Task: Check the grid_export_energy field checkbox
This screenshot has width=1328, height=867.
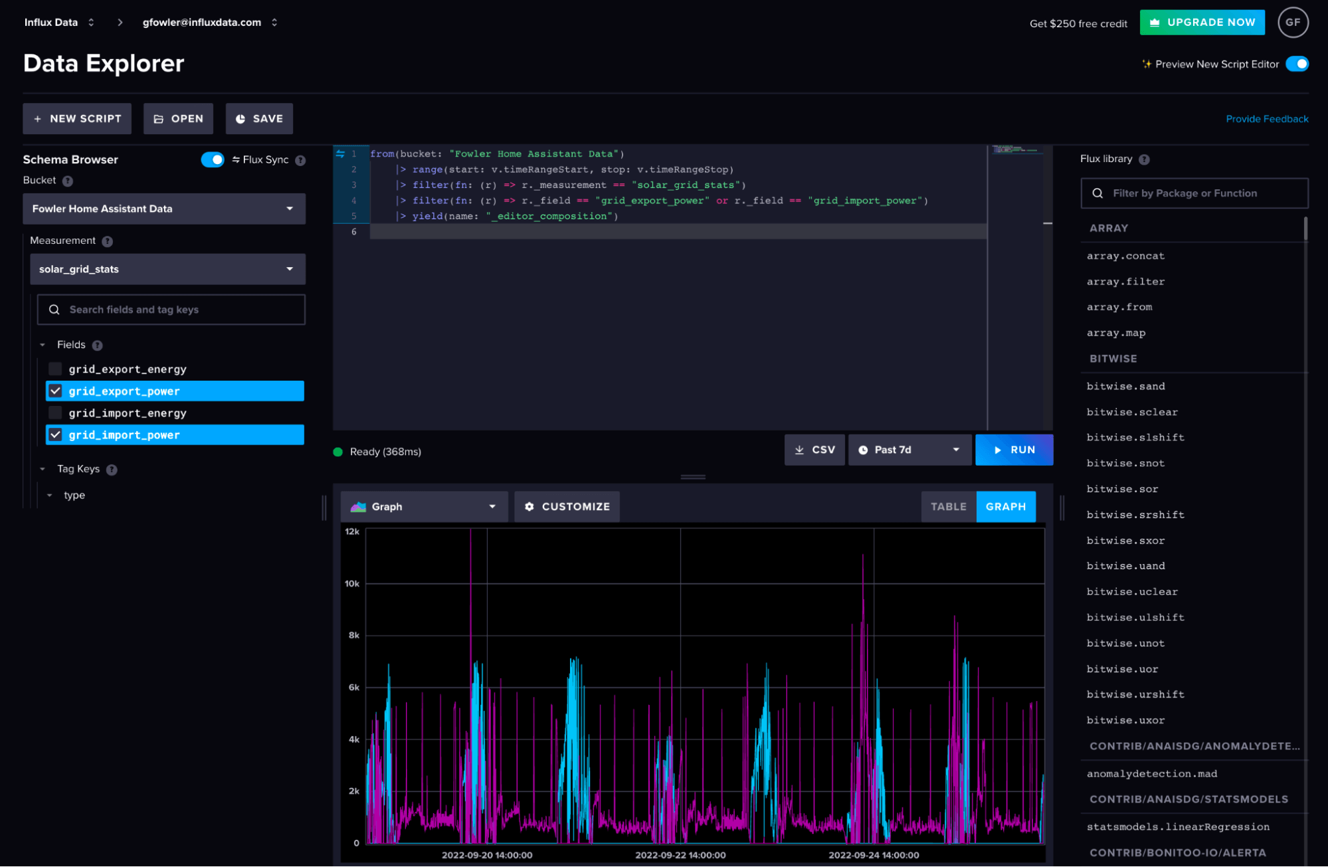Action: pyautogui.click(x=56, y=369)
